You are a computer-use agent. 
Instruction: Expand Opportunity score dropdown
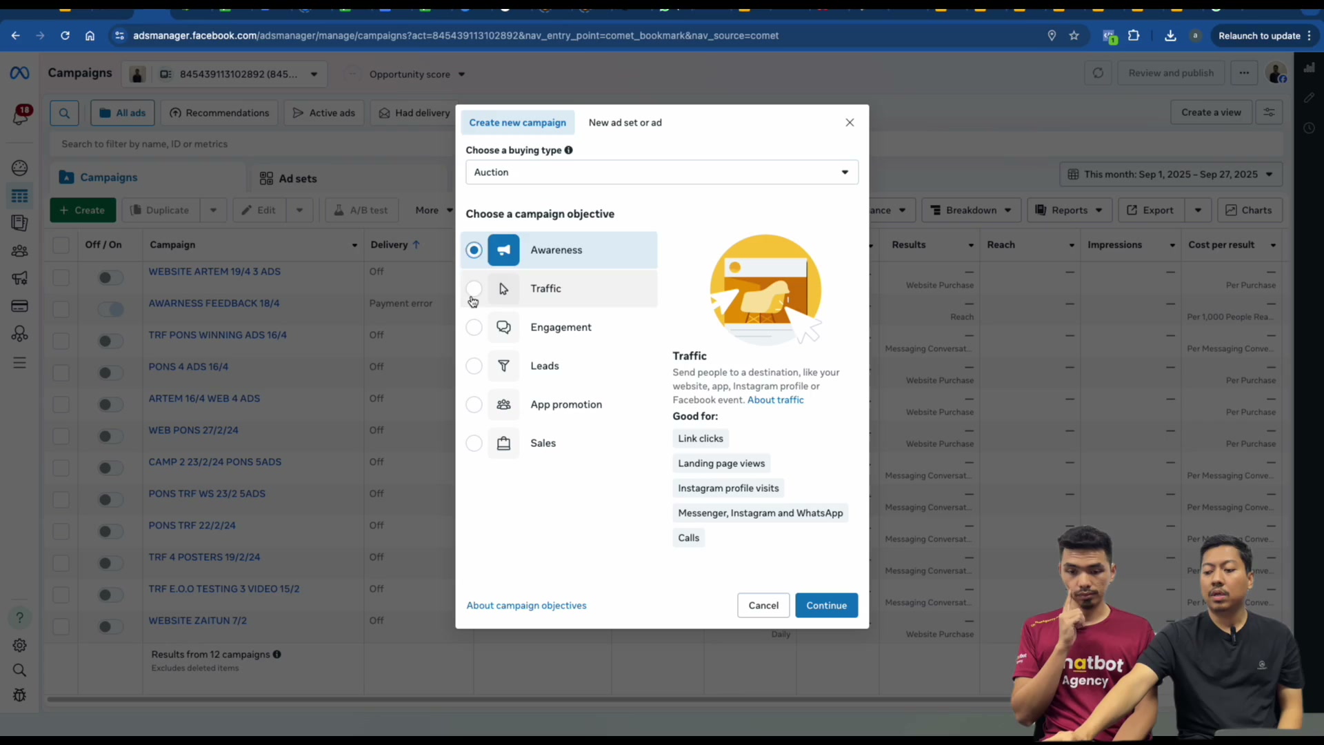click(x=417, y=74)
